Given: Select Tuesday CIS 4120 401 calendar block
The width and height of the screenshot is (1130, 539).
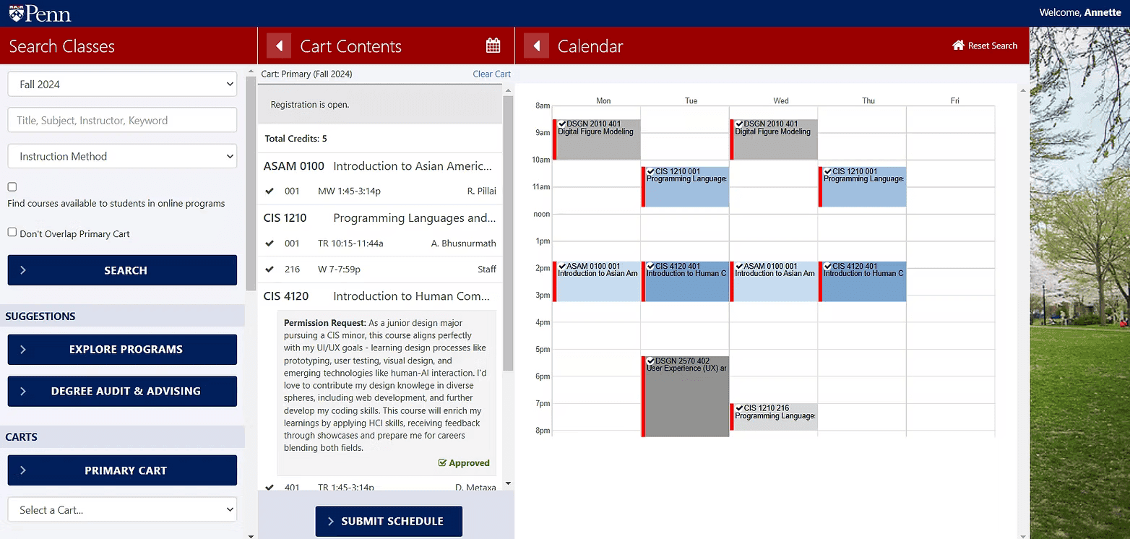Looking at the screenshot, I should pos(685,282).
